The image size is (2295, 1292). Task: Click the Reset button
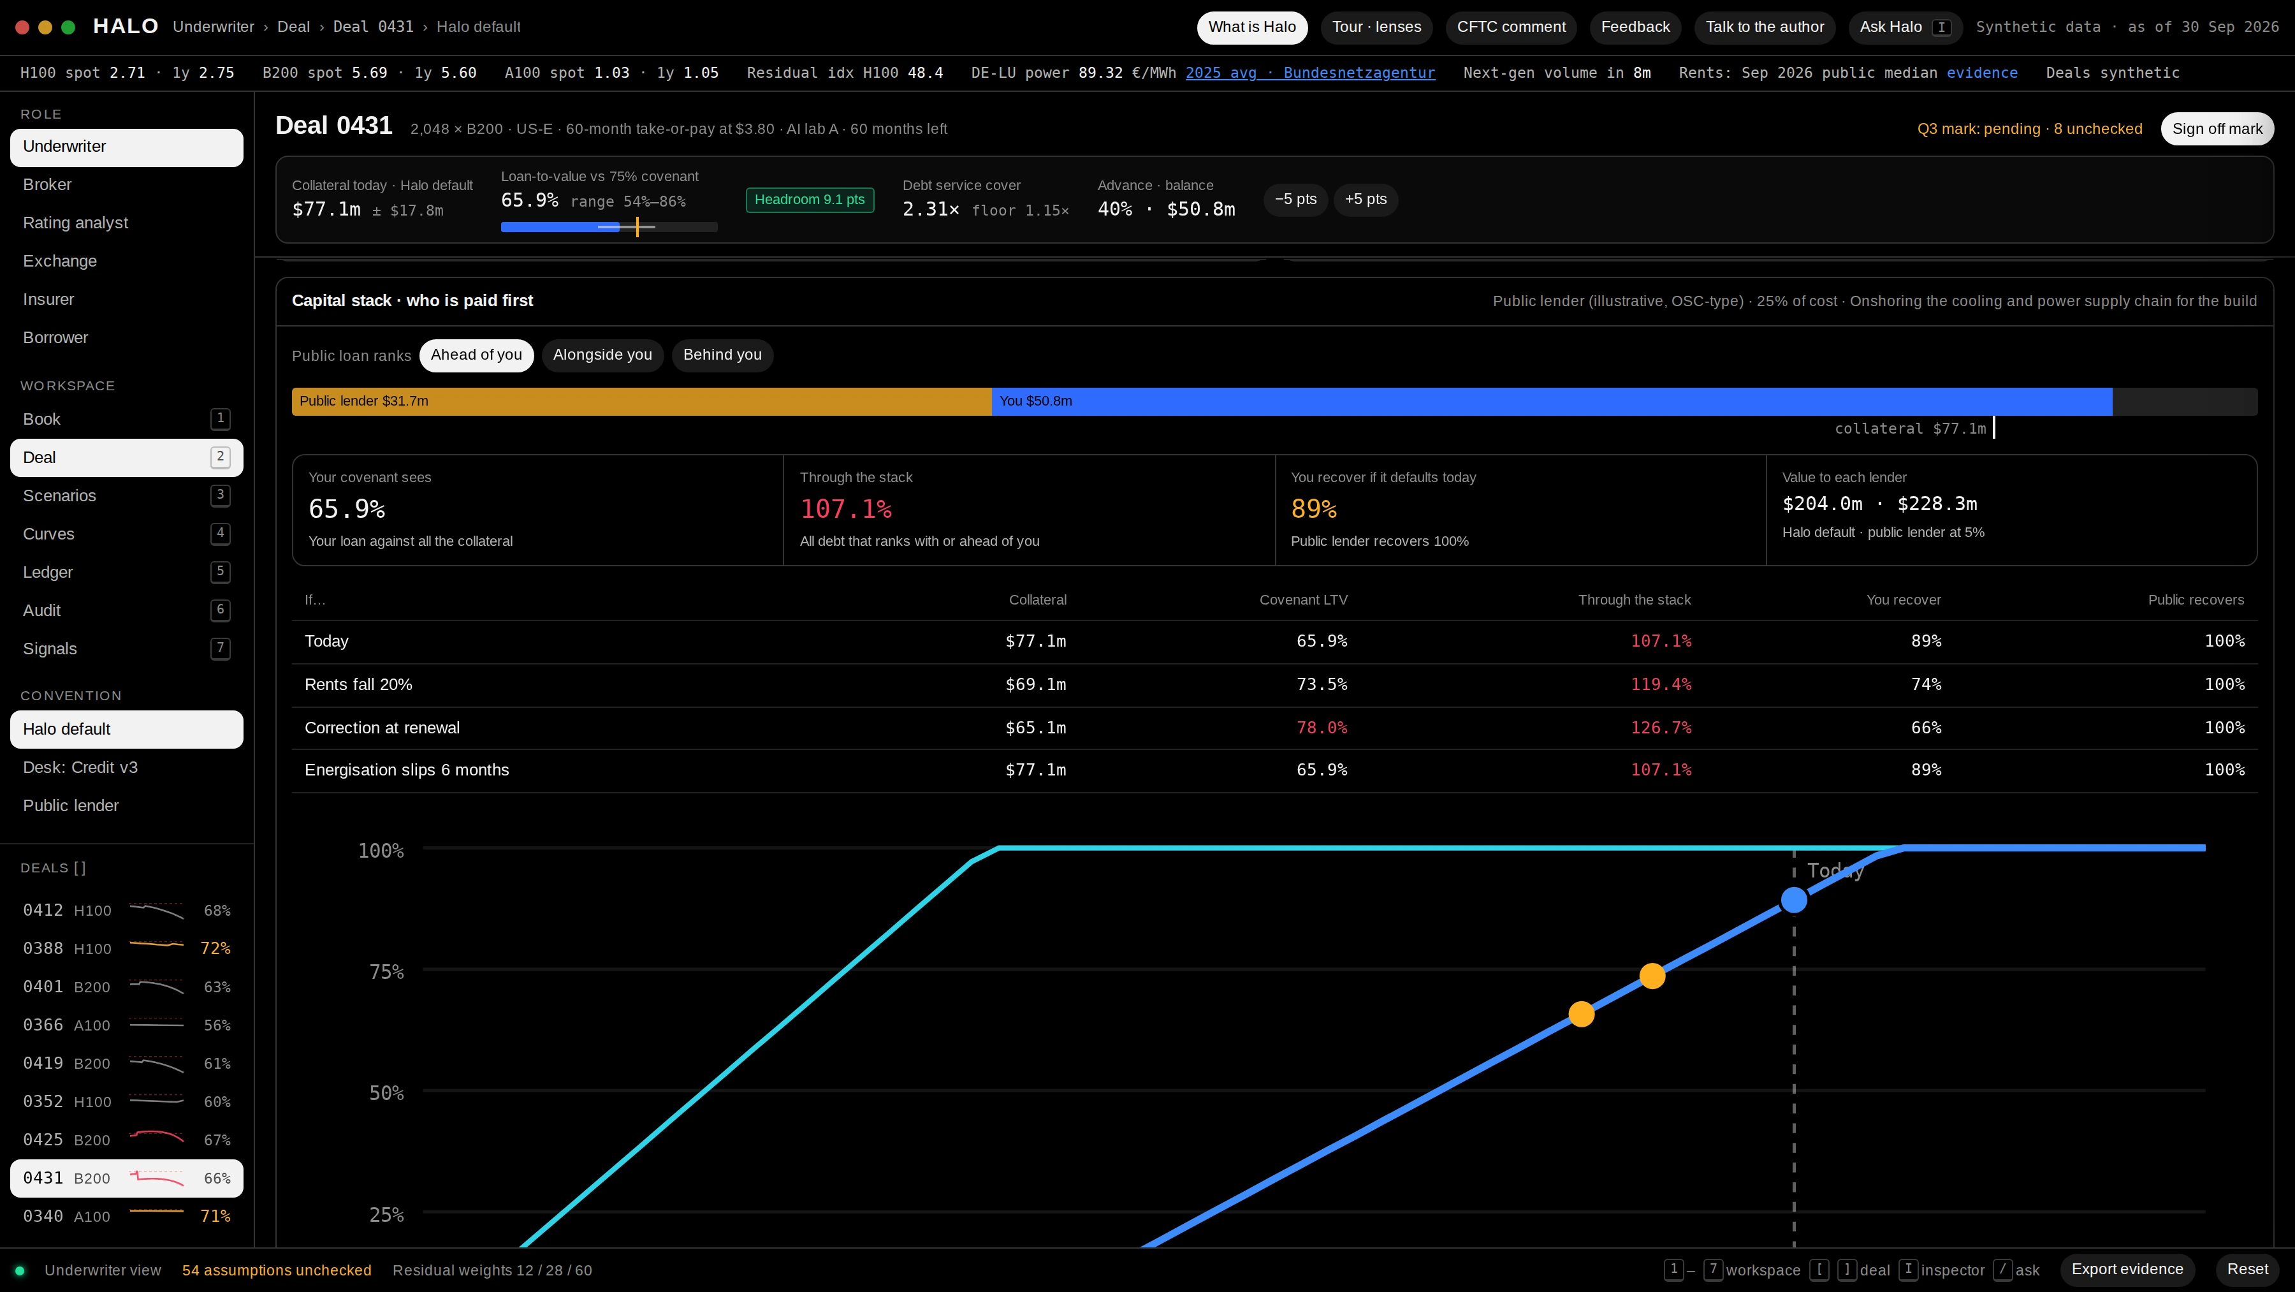coord(2247,1270)
